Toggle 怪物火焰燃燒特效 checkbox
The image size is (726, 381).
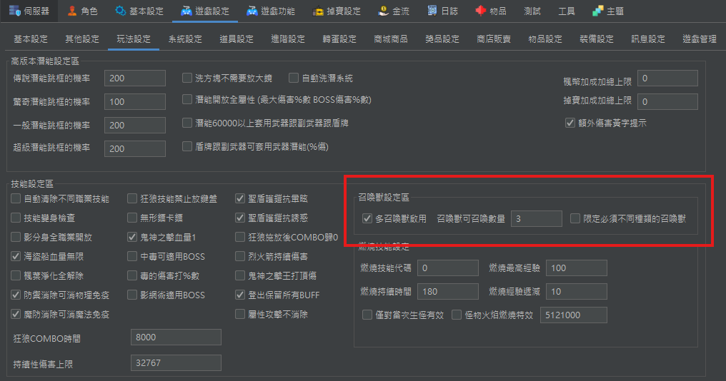point(457,315)
